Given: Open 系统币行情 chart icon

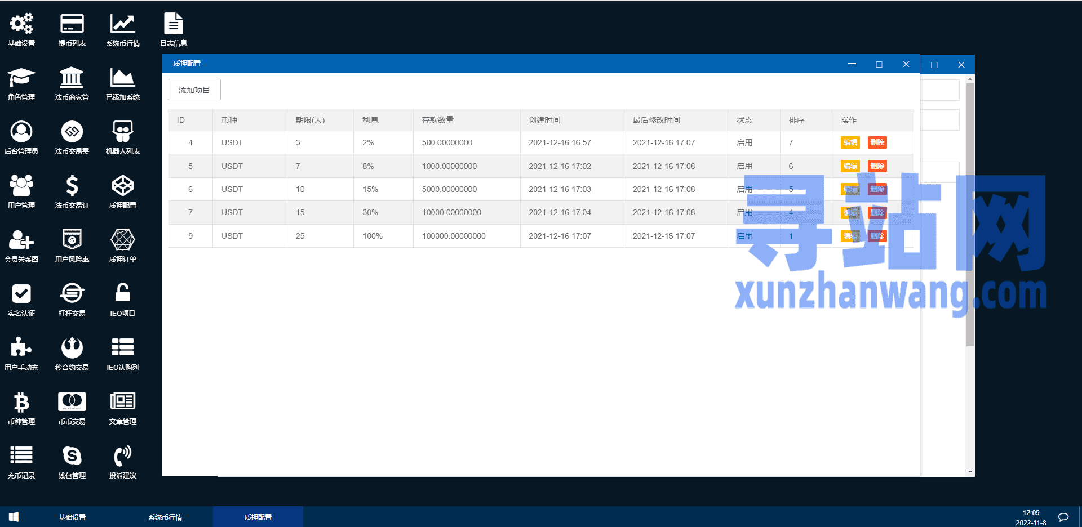Looking at the screenshot, I should [122, 24].
